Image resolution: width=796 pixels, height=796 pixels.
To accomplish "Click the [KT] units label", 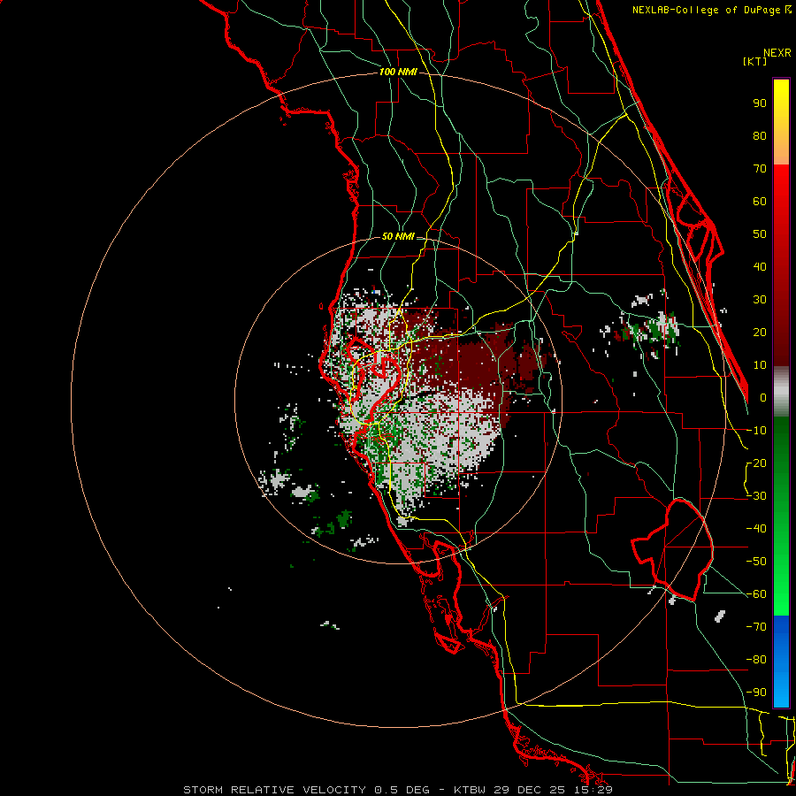I will pyautogui.click(x=754, y=61).
